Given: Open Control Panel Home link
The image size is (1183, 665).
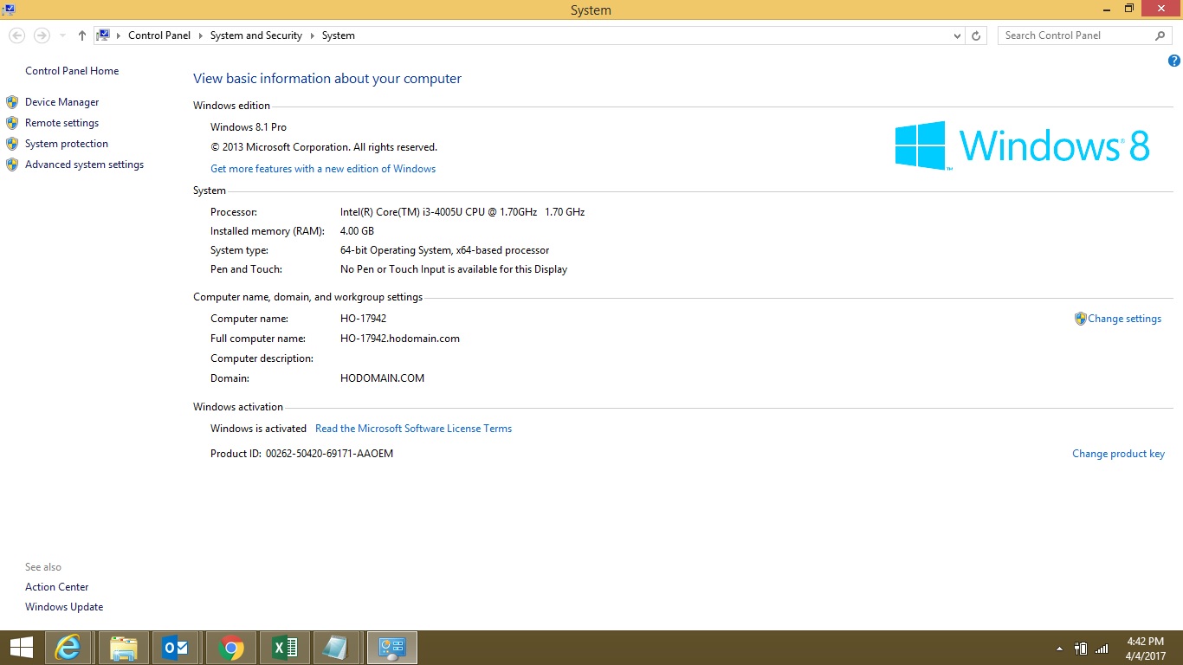Looking at the screenshot, I should (x=72, y=71).
